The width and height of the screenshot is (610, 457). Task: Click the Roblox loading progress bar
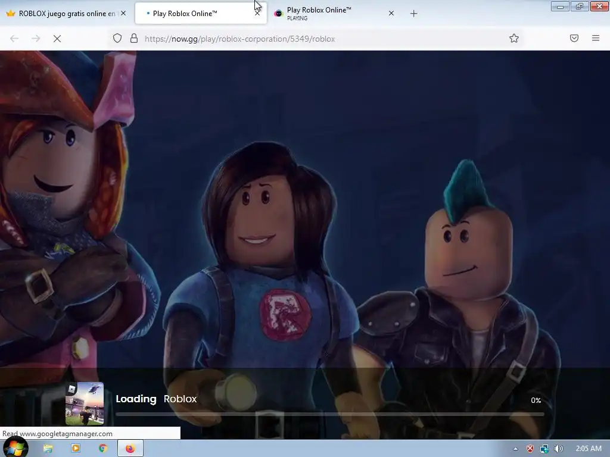(x=329, y=414)
